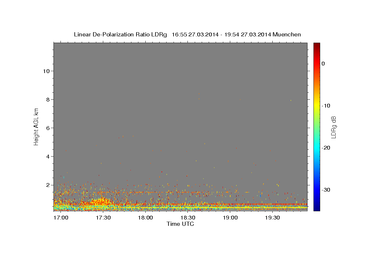Click the colorbar value 0
The height and width of the screenshot is (253, 380).
pyautogui.click(x=323, y=64)
